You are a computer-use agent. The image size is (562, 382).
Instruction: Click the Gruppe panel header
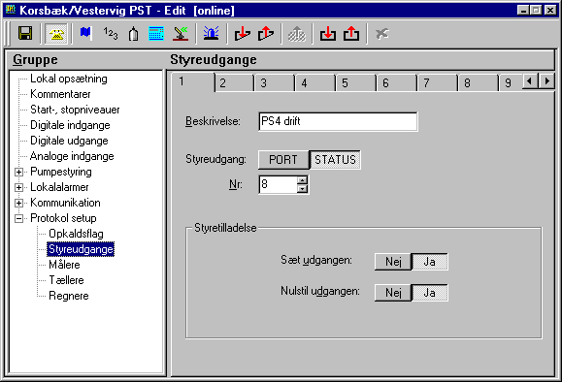[35, 59]
